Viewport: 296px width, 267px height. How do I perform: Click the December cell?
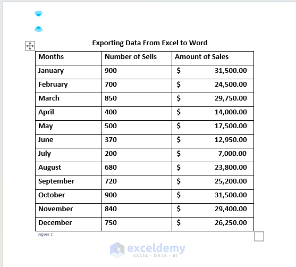[69, 224]
